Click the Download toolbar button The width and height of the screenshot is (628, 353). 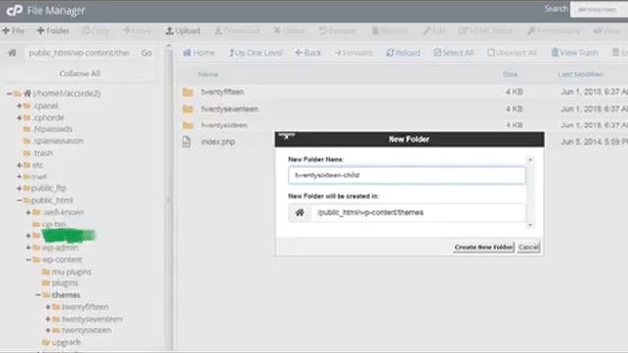pos(237,30)
